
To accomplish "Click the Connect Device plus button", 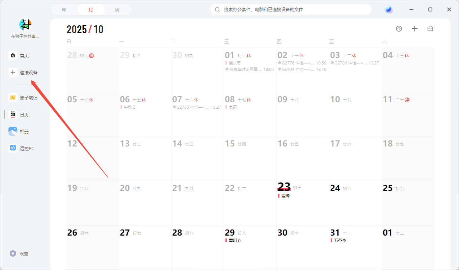I will coord(13,72).
